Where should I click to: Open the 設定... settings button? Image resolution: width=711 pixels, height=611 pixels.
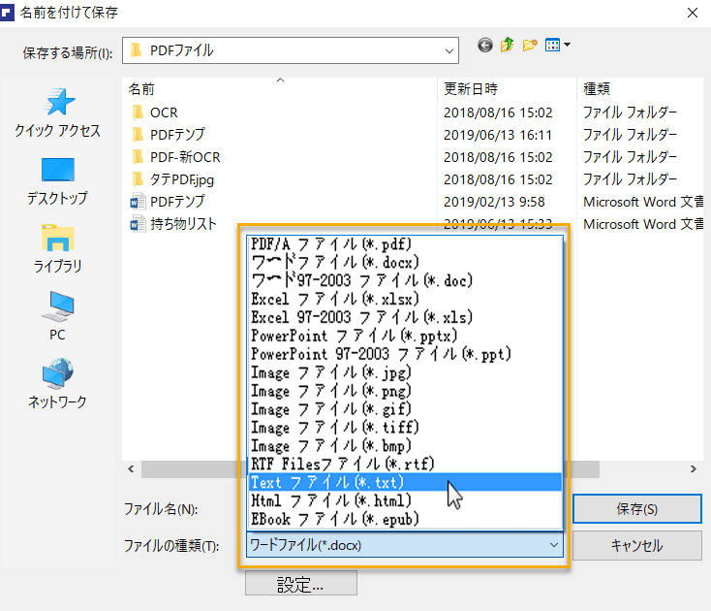coord(301,584)
